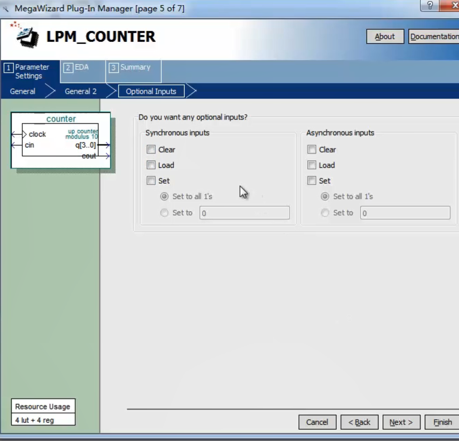Click Finish to complete wizard
The image size is (459, 441).
coord(442,422)
